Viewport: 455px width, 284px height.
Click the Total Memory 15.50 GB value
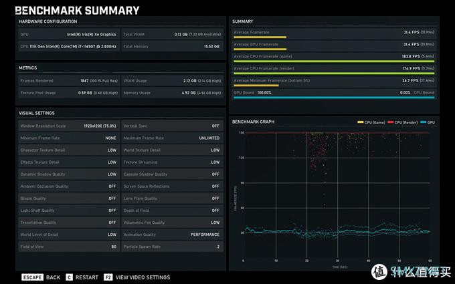coord(211,46)
